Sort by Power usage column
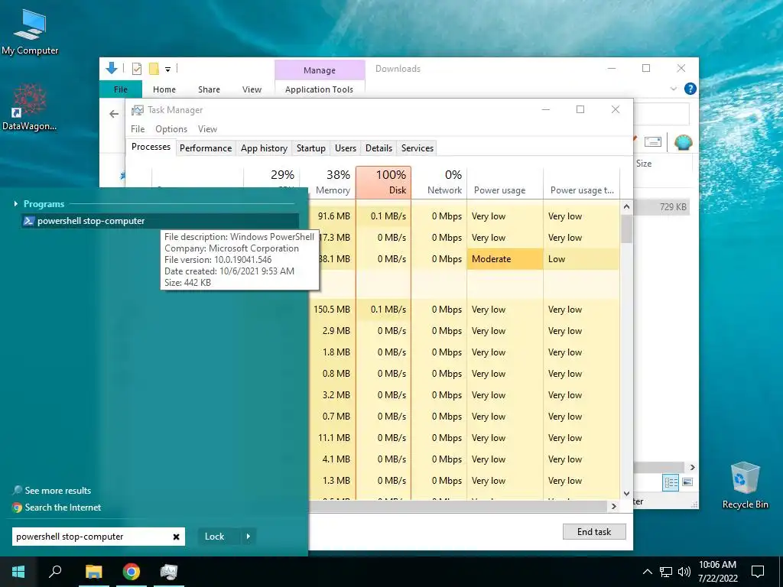This screenshot has width=783, height=587. 505,182
